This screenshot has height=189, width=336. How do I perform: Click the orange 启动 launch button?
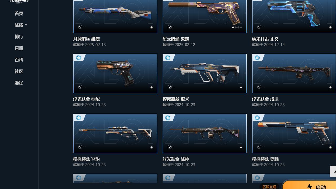(309, 185)
